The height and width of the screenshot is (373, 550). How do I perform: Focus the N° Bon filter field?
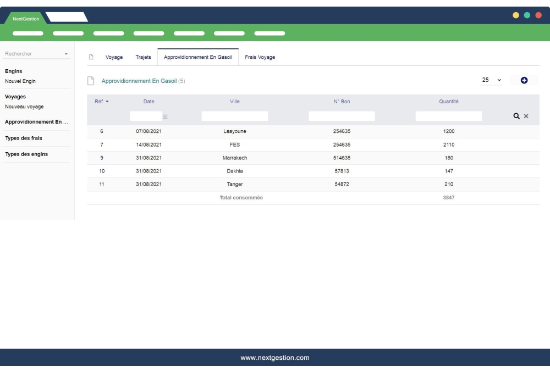342,116
